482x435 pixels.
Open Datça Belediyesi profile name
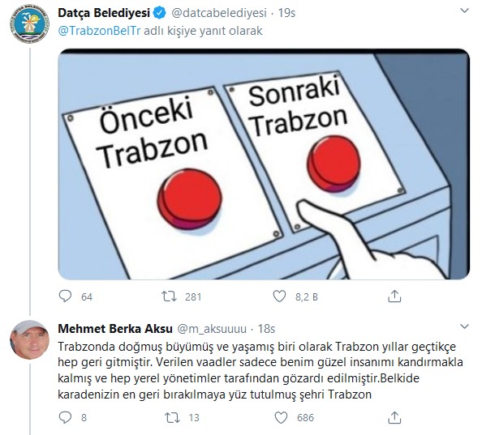[104, 13]
